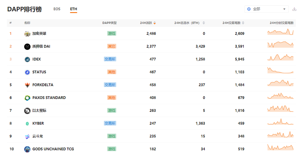Click the globe icon in the 全部 selector
This screenshot has width=297, height=160.
point(249,9)
